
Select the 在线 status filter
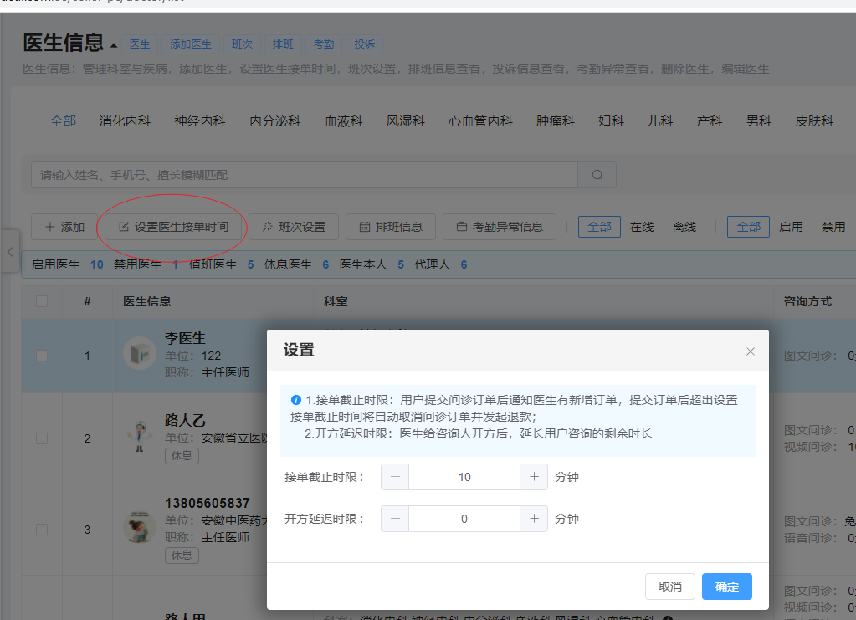pyautogui.click(x=642, y=227)
